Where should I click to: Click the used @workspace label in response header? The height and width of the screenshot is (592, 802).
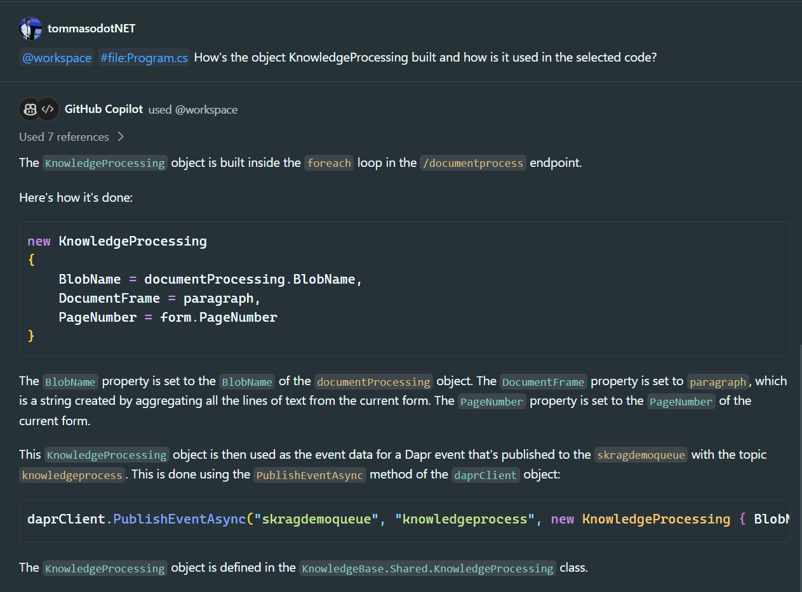tap(193, 109)
